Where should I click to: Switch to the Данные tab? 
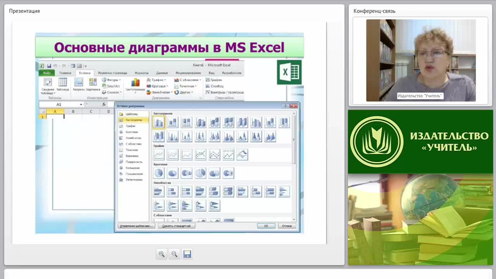click(162, 73)
